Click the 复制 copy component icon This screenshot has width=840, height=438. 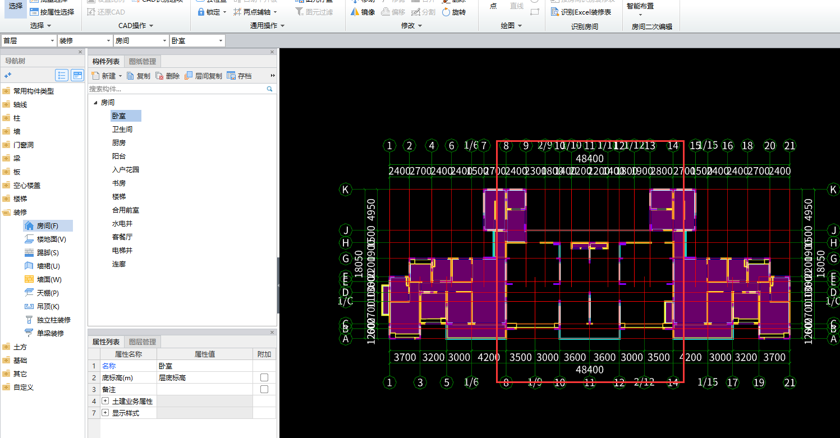131,76
